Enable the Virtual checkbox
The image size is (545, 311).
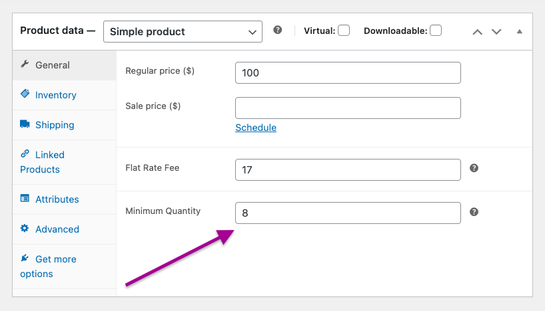(x=344, y=31)
